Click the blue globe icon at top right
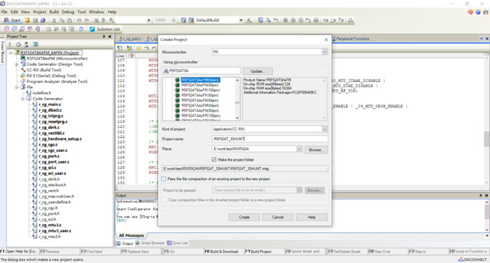The image size is (490, 263). pyautogui.click(x=478, y=12)
